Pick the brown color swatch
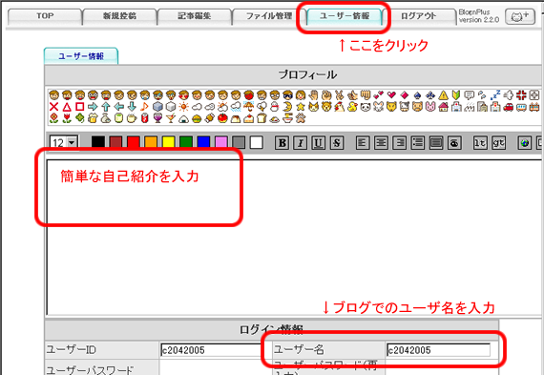The image size is (544, 375). (x=115, y=142)
